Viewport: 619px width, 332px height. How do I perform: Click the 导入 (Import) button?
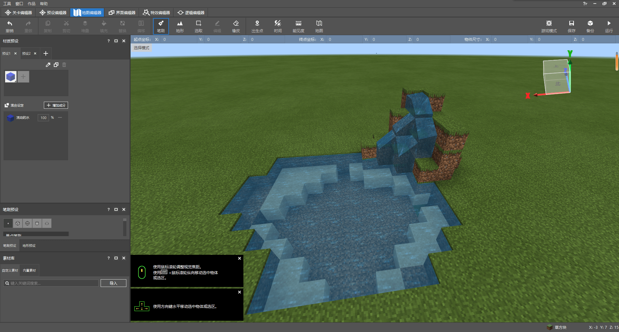(113, 283)
